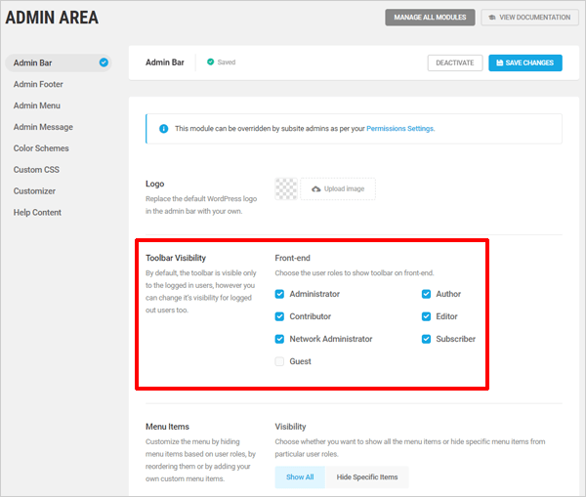This screenshot has width=586, height=497.
Task: Click the green Saved status check icon
Action: pos(210,62)
